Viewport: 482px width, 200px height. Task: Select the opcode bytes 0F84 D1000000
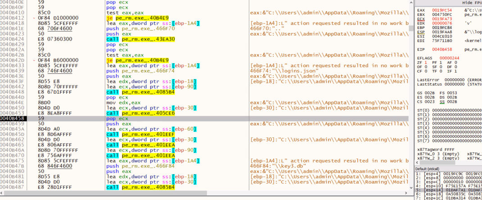click(58, 18)
